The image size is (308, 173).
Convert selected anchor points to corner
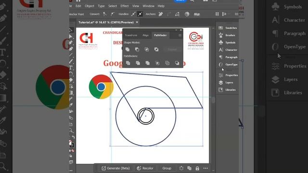105,14
